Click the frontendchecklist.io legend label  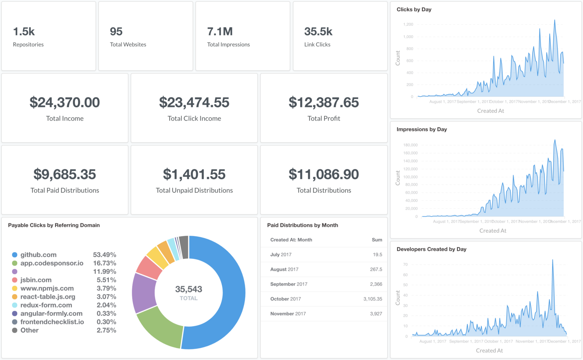coord(52,322)
